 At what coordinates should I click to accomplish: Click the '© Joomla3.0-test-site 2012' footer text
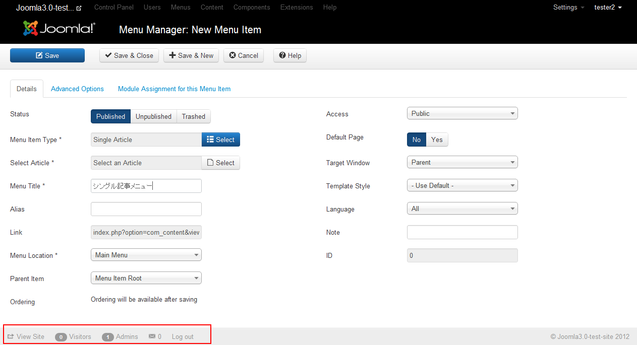(590, 336)
